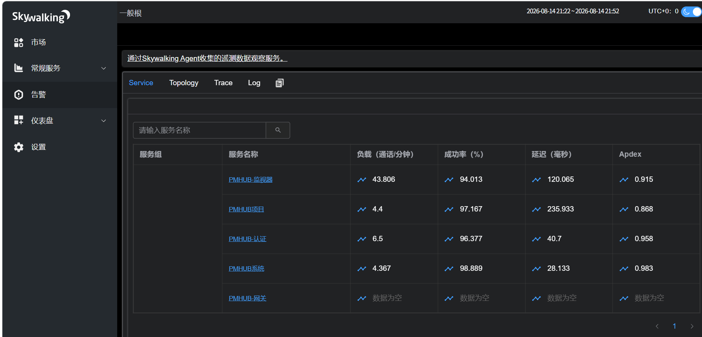702x337 pixels.
Task: Open success rate trend icon for PMHUB系统
Action: point(449,269)
